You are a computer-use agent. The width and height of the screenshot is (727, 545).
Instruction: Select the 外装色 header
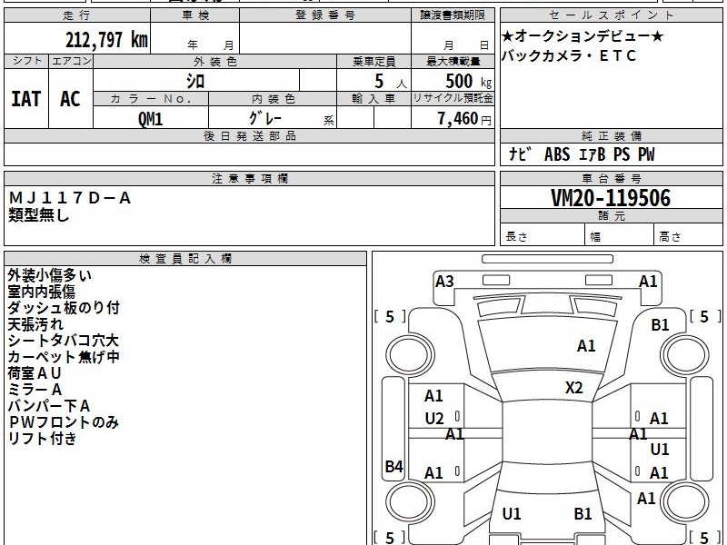(215, 61)
